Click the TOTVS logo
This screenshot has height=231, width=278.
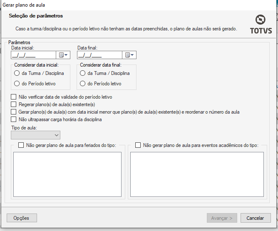(261, 24)
